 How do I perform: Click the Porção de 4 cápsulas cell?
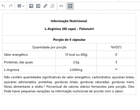[69, 39]
